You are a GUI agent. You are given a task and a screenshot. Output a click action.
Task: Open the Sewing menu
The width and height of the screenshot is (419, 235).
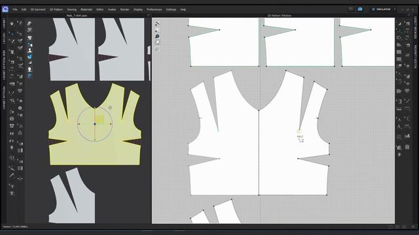[71, 9]
